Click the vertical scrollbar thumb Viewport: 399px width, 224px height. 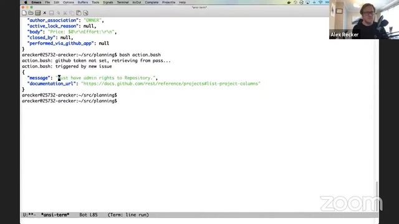coord(377,196)
